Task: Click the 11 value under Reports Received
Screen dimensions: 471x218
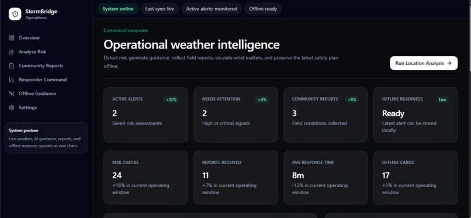Action: 206,175
